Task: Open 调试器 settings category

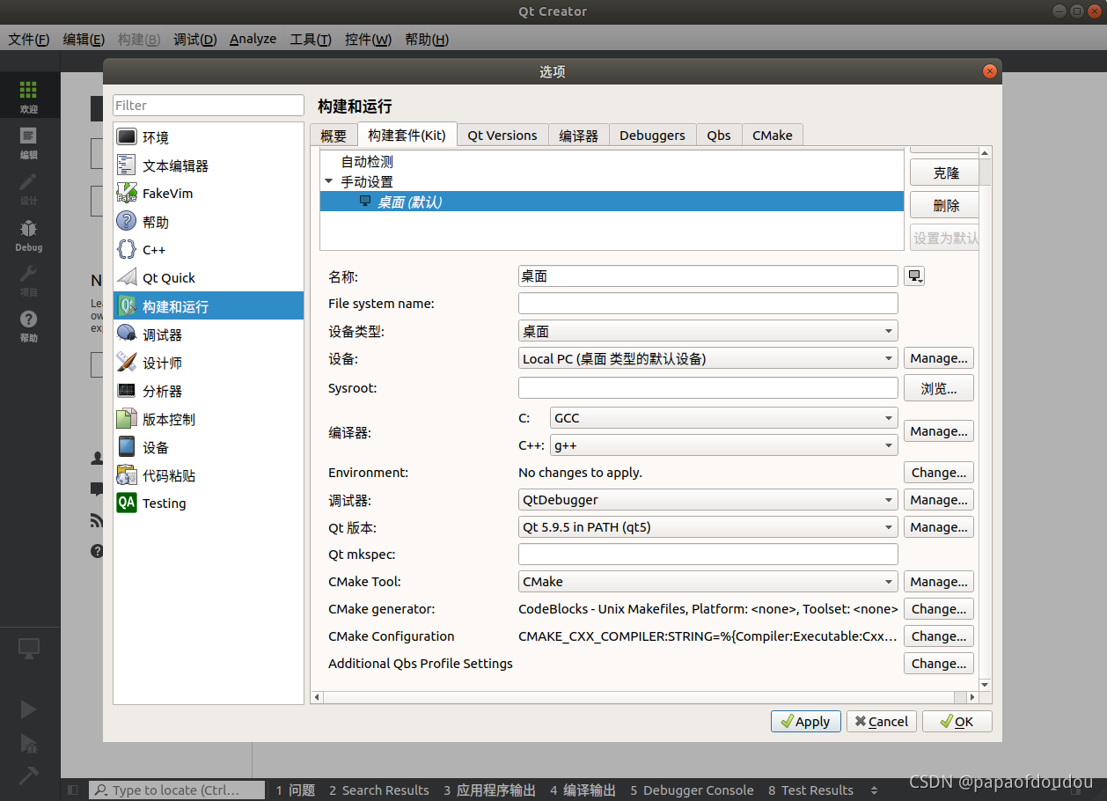Action: (x=209, y=334)
